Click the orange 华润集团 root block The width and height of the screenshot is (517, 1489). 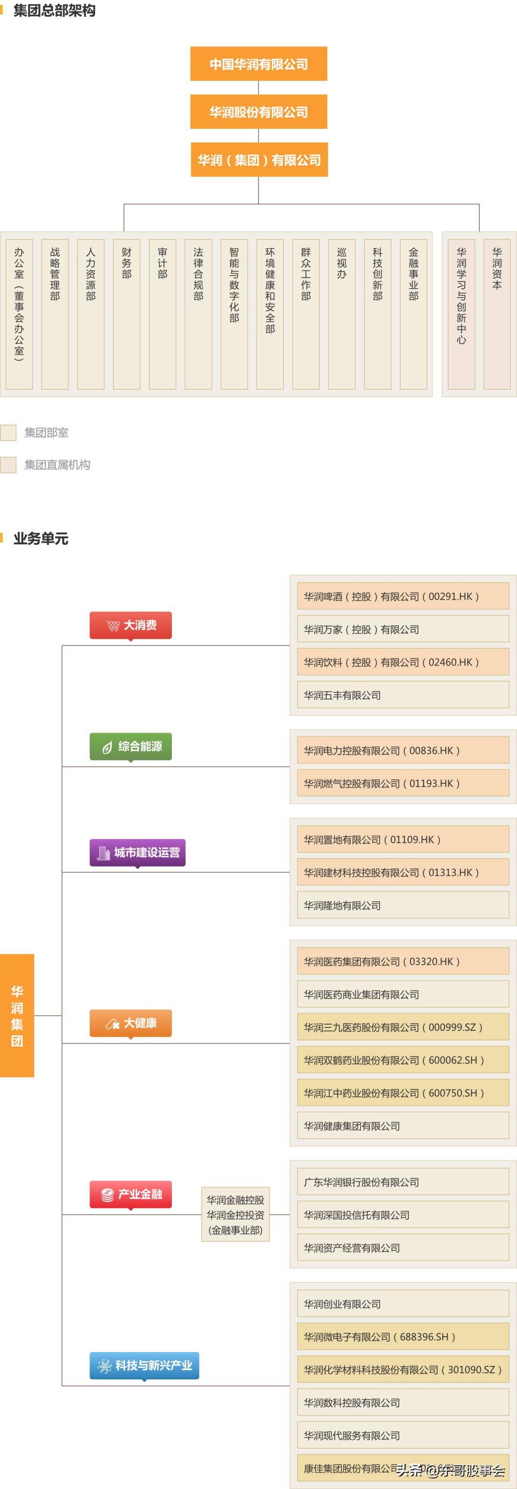(x=17, y=1015)
